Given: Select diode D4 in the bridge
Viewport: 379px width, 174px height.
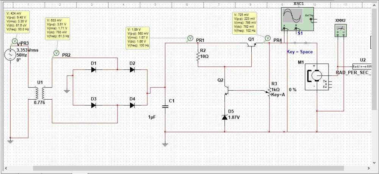Looking at the screenshot, I should [x=132, y=105].
